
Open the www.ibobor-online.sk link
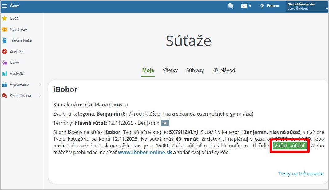pyautogui.click(x=145, y=152)
